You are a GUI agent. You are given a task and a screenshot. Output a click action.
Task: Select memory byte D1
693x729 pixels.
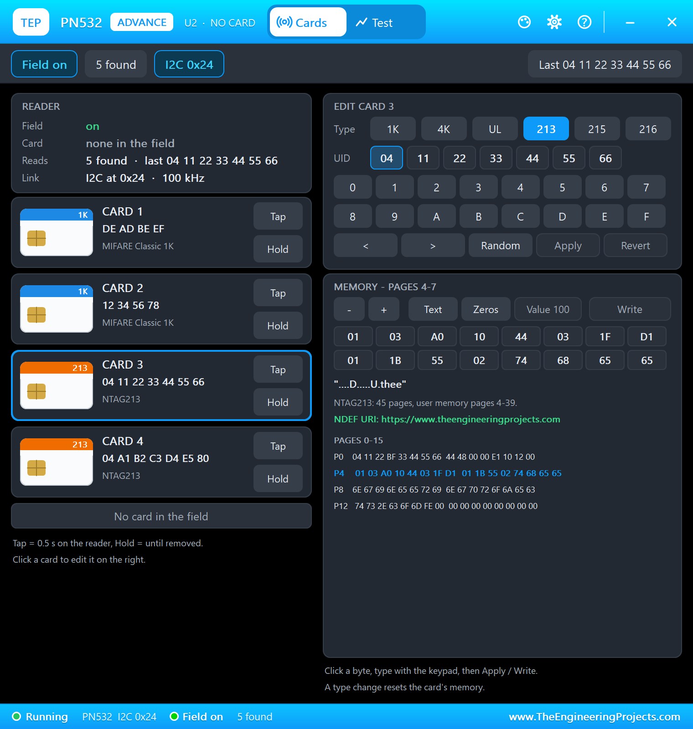point(647,336)
